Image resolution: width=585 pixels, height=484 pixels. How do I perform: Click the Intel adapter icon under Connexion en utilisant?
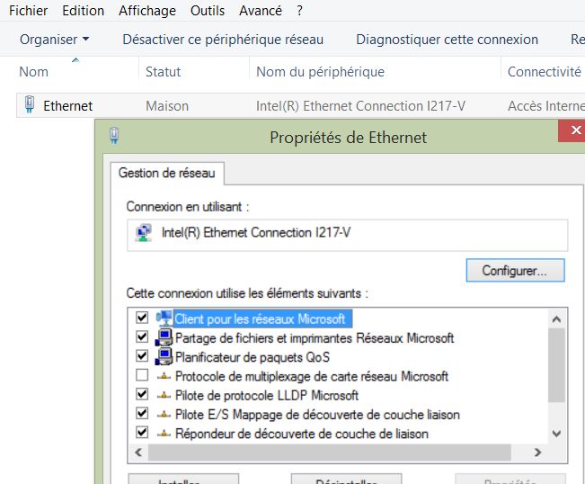144,233
